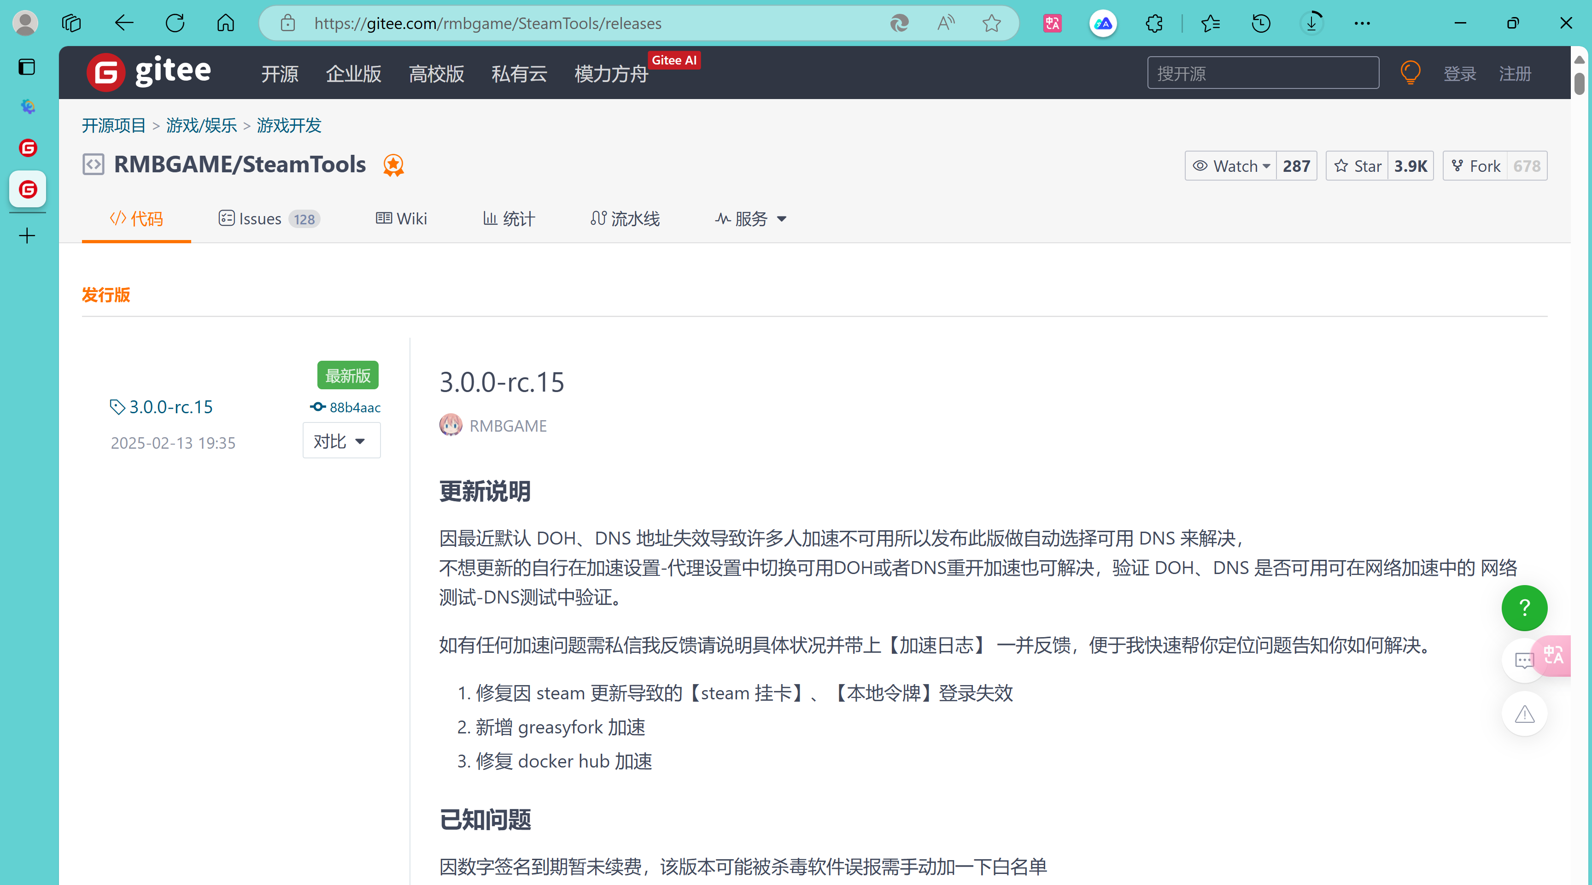Open 开源 in Gitee navigation

[x=279, y=74]
